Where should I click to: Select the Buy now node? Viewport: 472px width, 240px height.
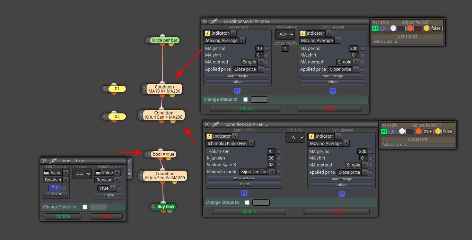click(166, 207)
